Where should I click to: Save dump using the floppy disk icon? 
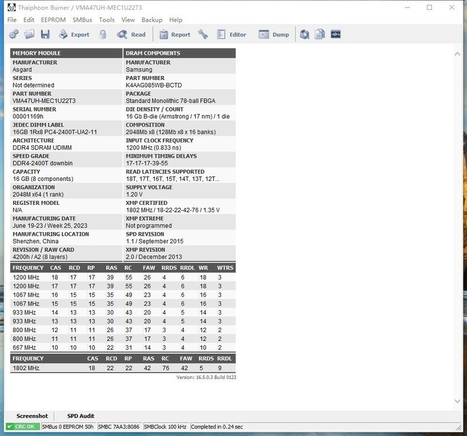point(44,34)
